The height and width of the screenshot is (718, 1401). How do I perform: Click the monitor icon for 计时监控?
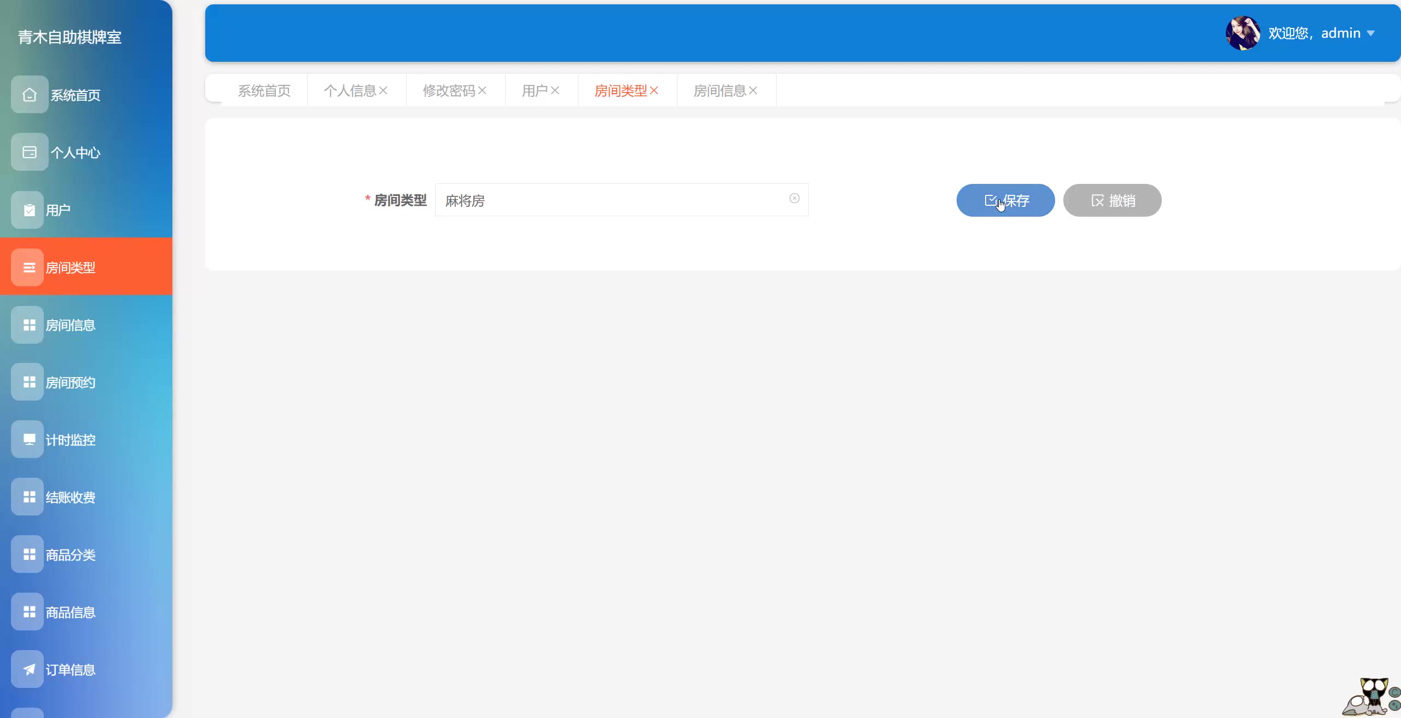point(30,439)
